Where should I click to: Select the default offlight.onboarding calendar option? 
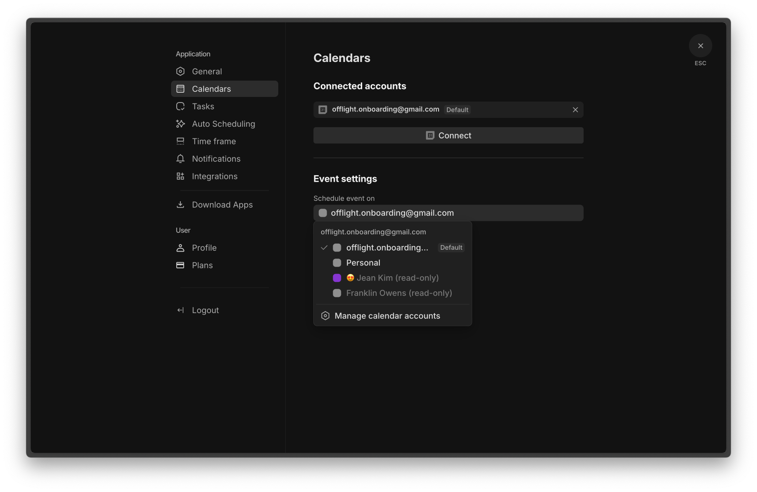pyautogui.click(x=392, y=247)
